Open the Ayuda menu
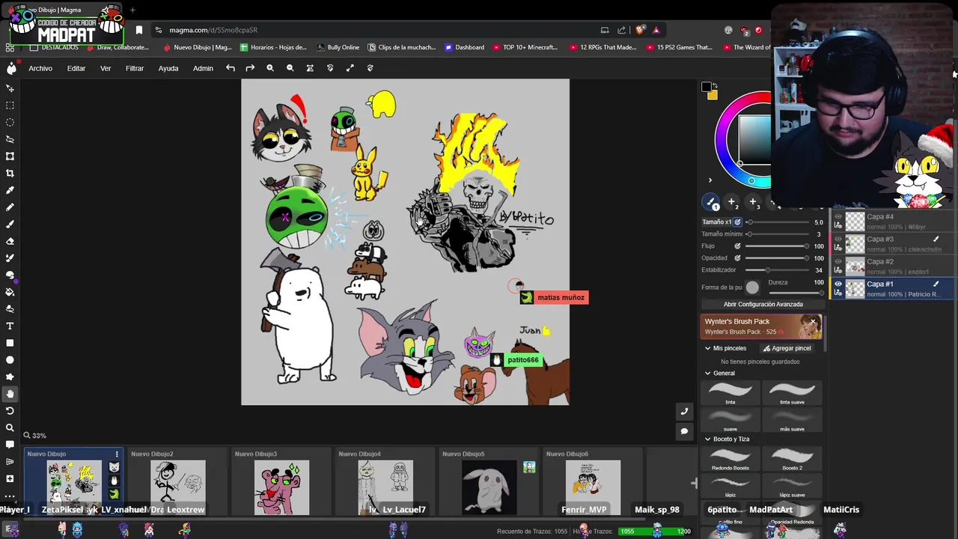 168,68
